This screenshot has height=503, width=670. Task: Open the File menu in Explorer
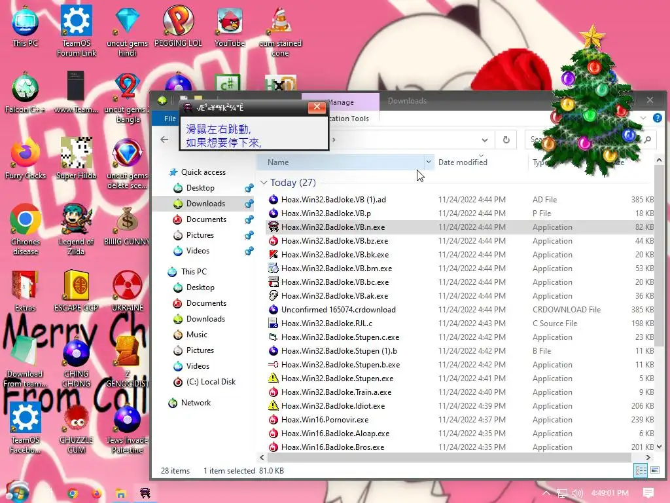(169, 119)
